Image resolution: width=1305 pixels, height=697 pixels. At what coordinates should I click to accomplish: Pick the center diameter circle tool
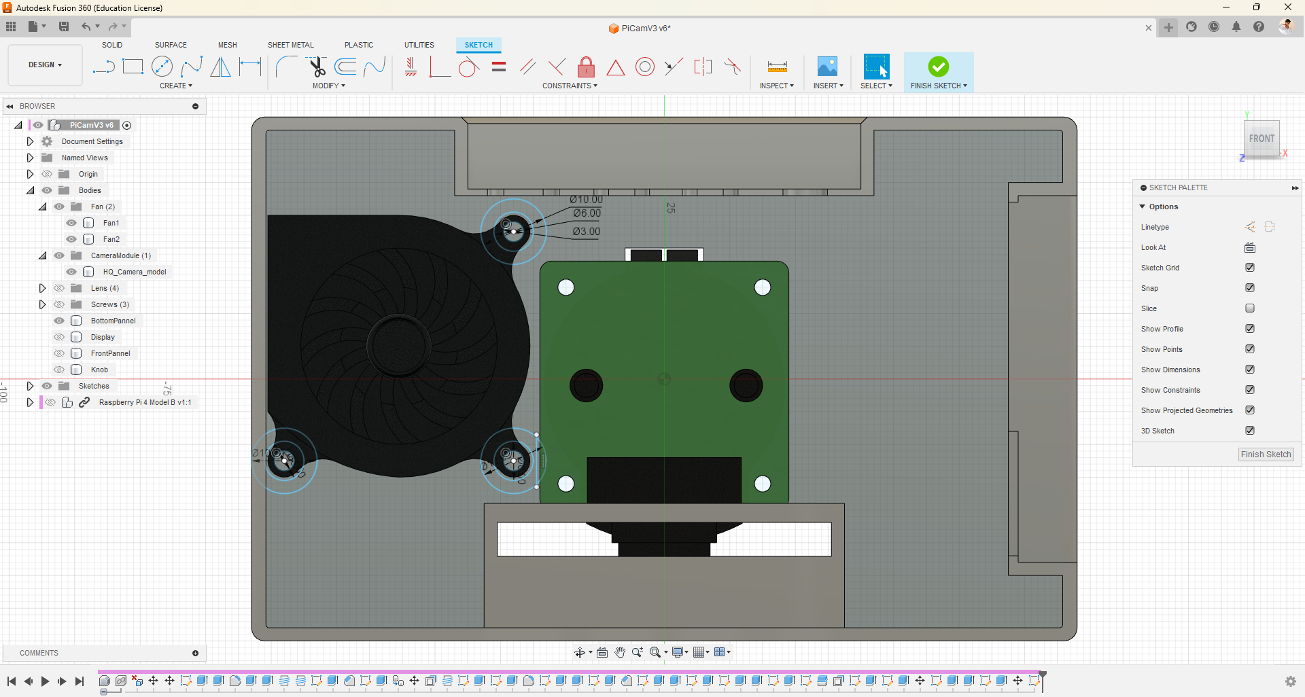(x=162, y=67)
